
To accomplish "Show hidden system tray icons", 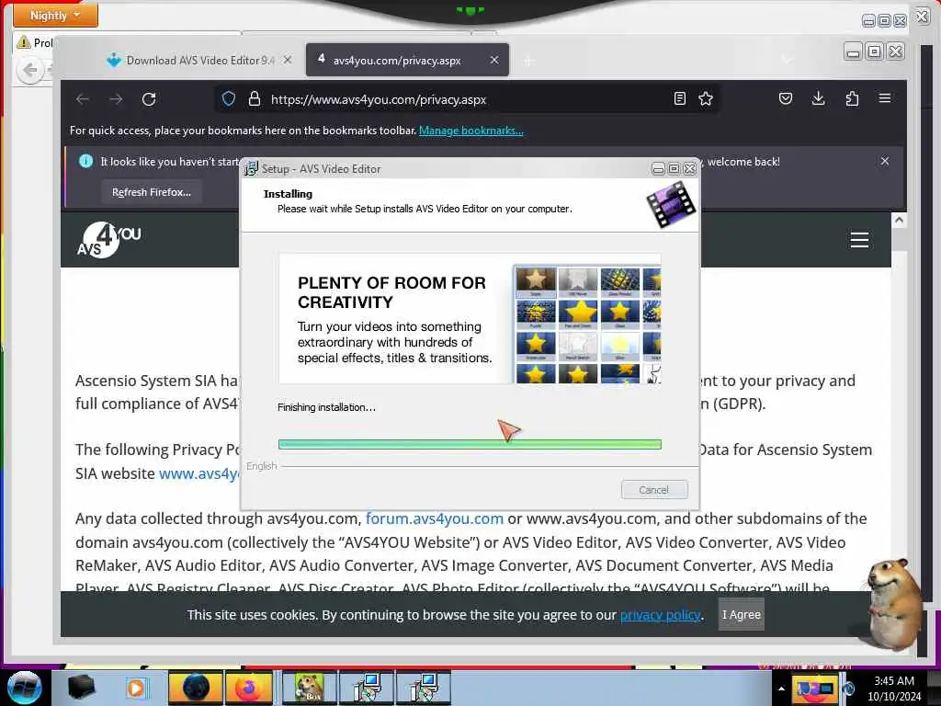I will pyautogui.click(x=781, y=689).
